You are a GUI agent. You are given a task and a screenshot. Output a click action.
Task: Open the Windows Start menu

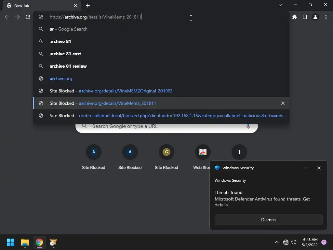point(11,242)
